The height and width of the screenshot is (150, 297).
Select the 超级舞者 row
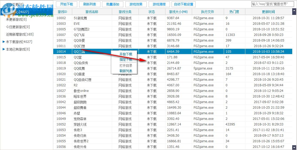pos(173,108)
